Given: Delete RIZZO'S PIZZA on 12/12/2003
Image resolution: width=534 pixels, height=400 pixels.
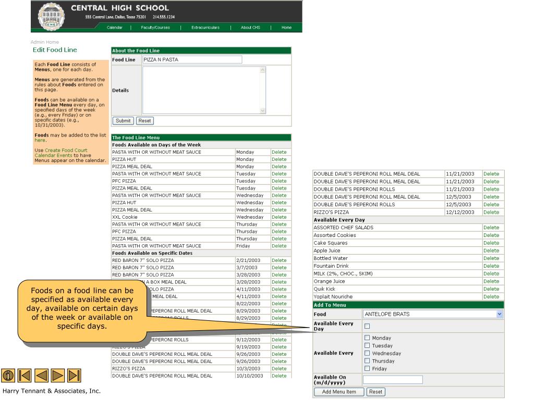Looking at the screenshot, I should pyautogui.click(x=491, y=213).
